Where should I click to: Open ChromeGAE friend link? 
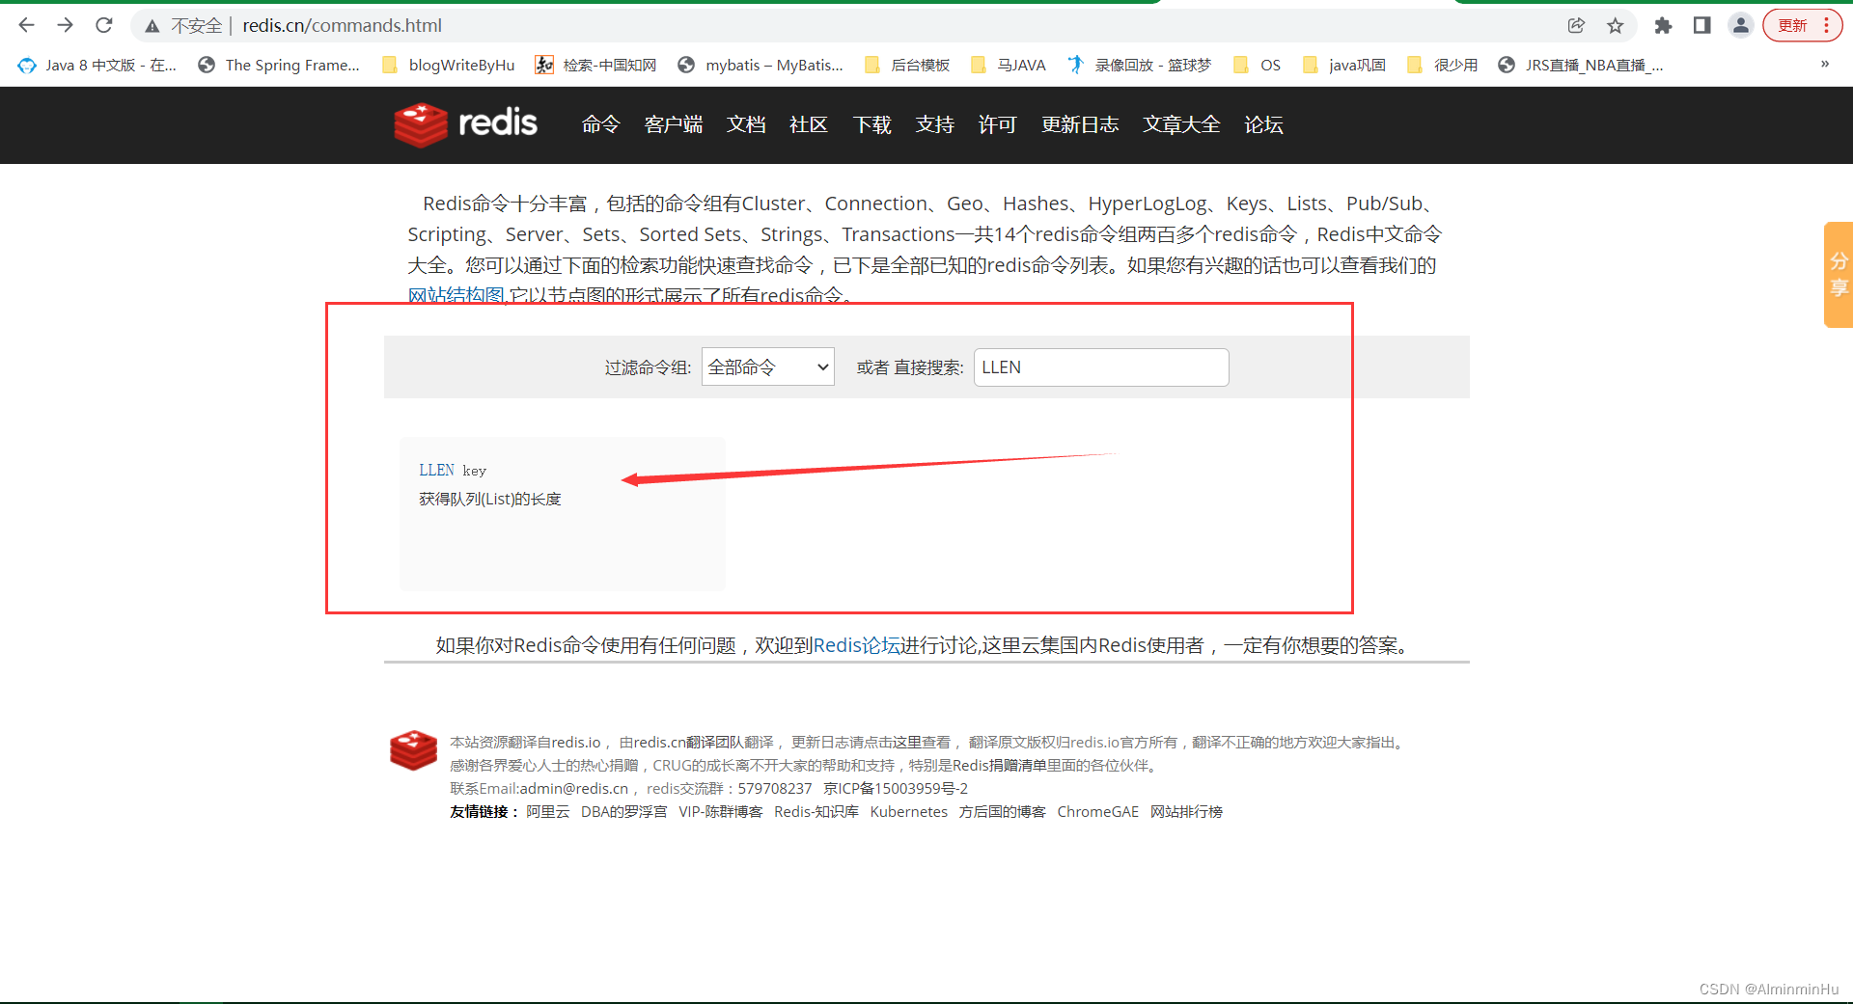pyautogui.click(x=1097, y=812)
